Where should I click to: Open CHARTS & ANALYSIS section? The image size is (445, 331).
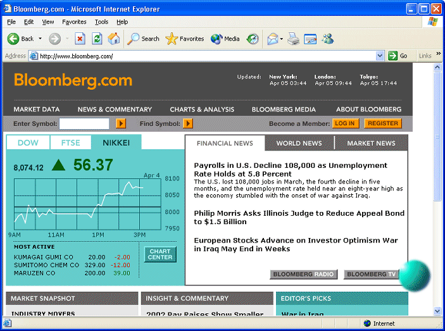point(202,109)
